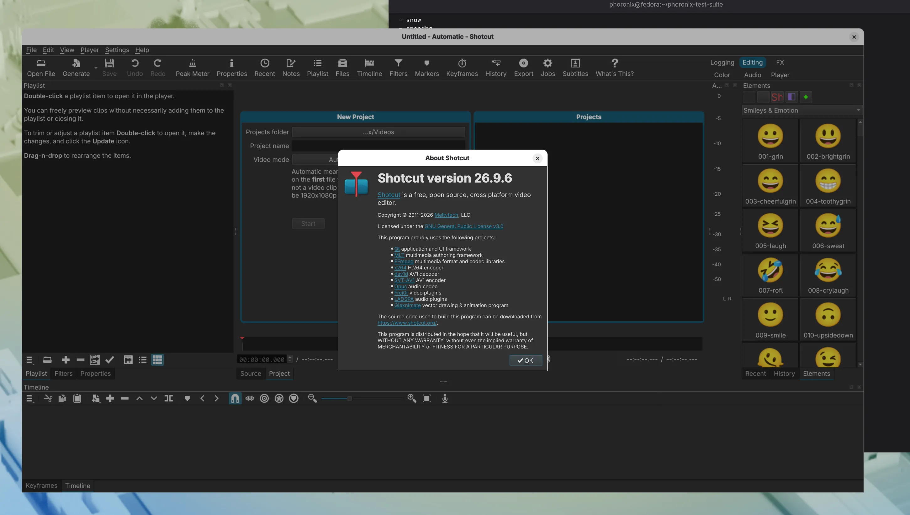Viewport: 910px width, 515px height.
Task: Open the Meltytech link in About dialog
Action: [x=446, y=215]
